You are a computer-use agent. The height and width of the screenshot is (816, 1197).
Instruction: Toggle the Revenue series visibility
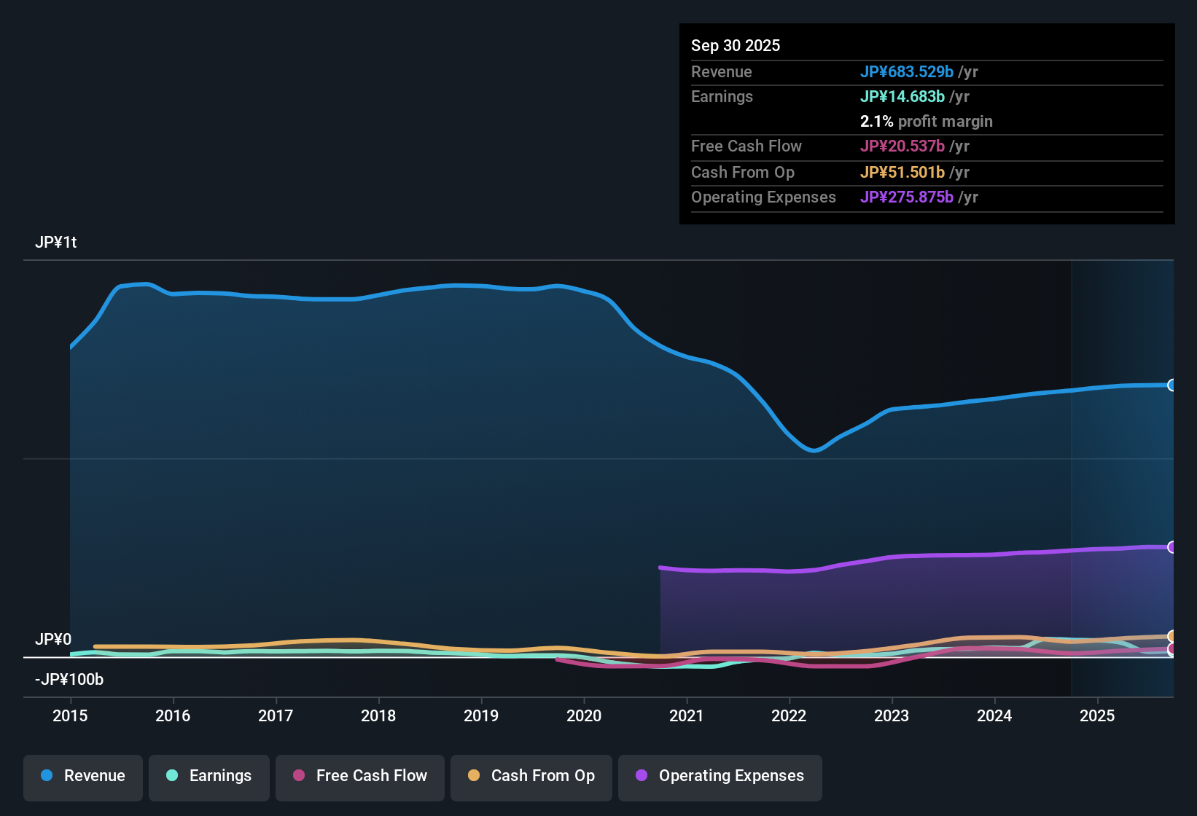point(82,777)
